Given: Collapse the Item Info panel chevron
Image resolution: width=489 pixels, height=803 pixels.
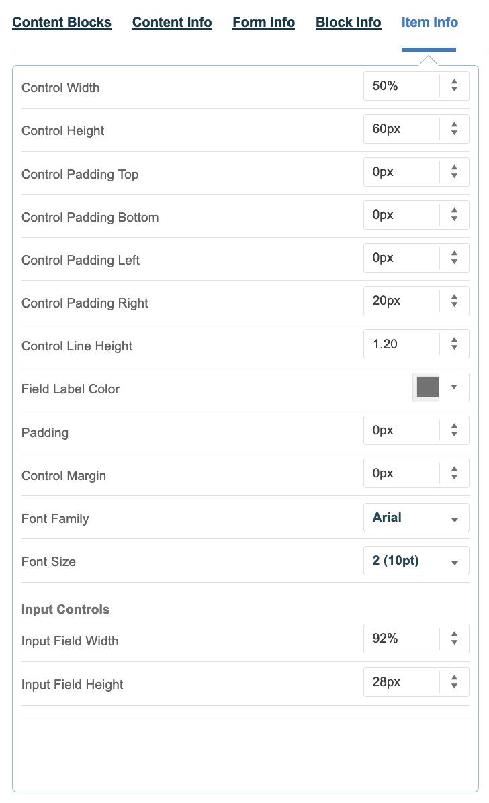Looking at the screenshot, I should [x=429, y=58].
